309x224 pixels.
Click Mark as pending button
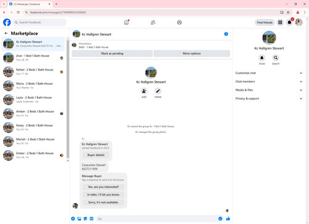(112, 53)
